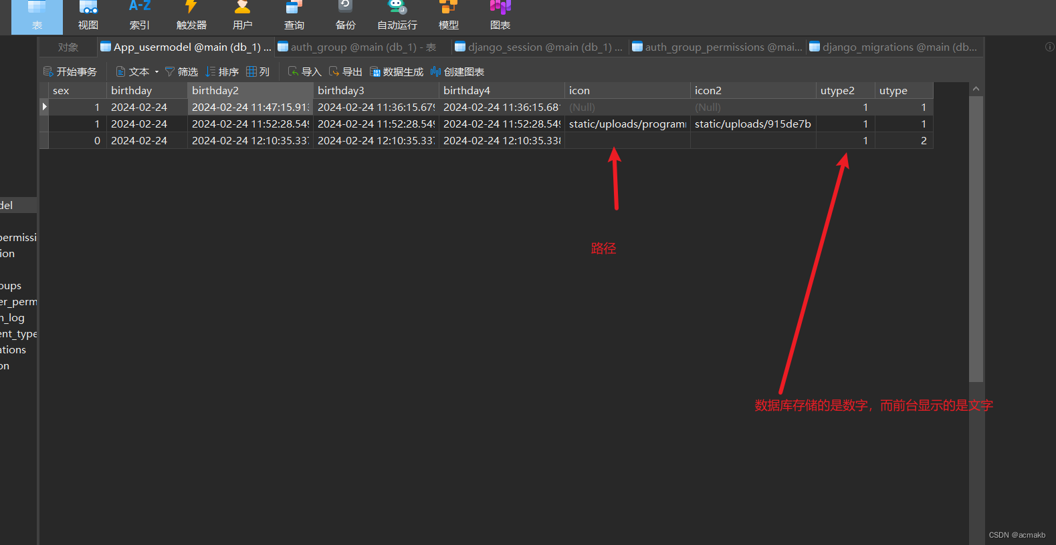Open the 查询 (Query) toolbar icon

tap(294, 17)
